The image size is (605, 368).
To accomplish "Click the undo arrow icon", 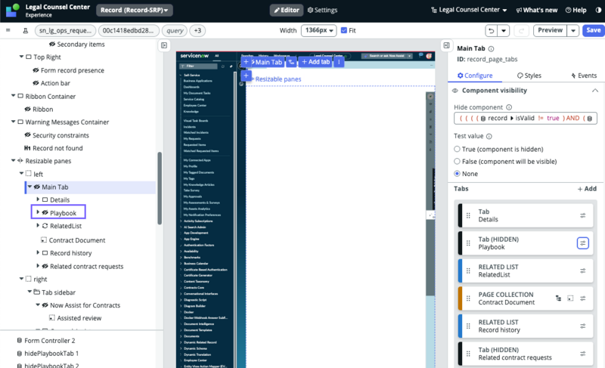I will (x=491, y=30).
